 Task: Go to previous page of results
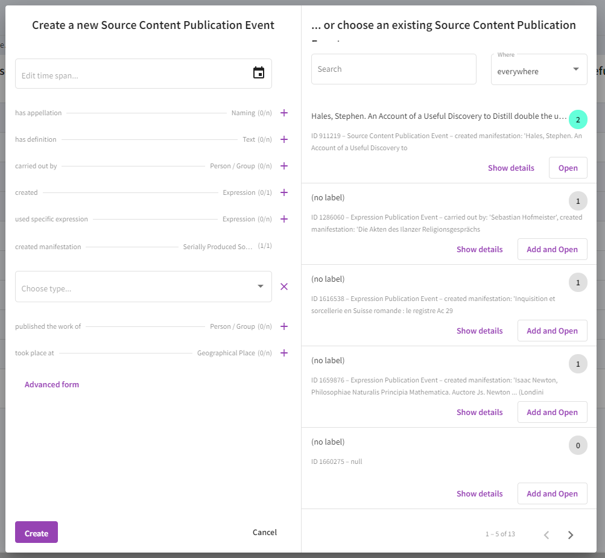coord(546,535)
